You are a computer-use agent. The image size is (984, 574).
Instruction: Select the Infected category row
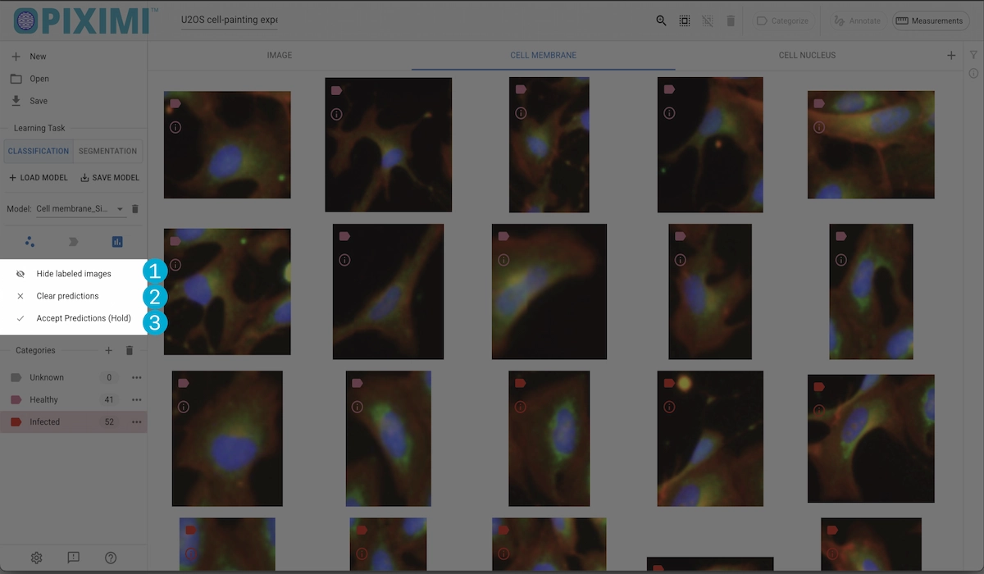pos(73,421)
